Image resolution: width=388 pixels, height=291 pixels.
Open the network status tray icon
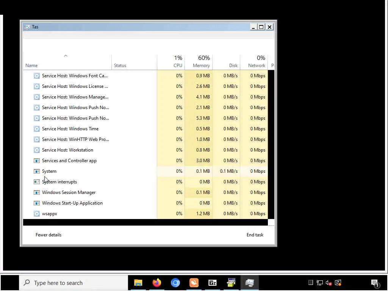click(319, 283)
